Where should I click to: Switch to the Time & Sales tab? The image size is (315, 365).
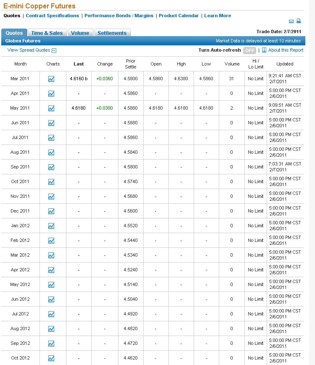[x=47, y=33]
